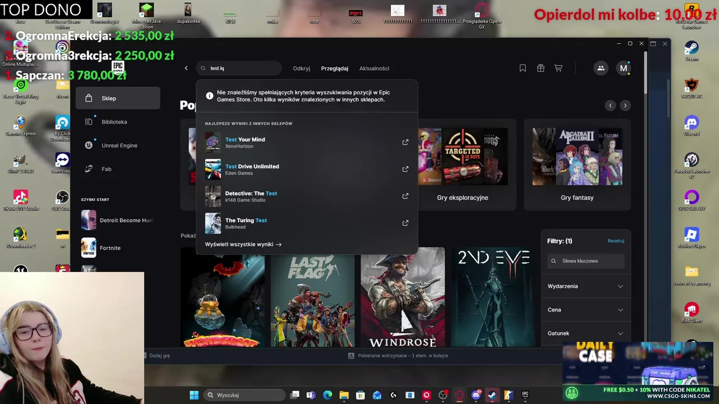Open Biblioteka in the sidebar
719x404 pixels.
(118, 122)
